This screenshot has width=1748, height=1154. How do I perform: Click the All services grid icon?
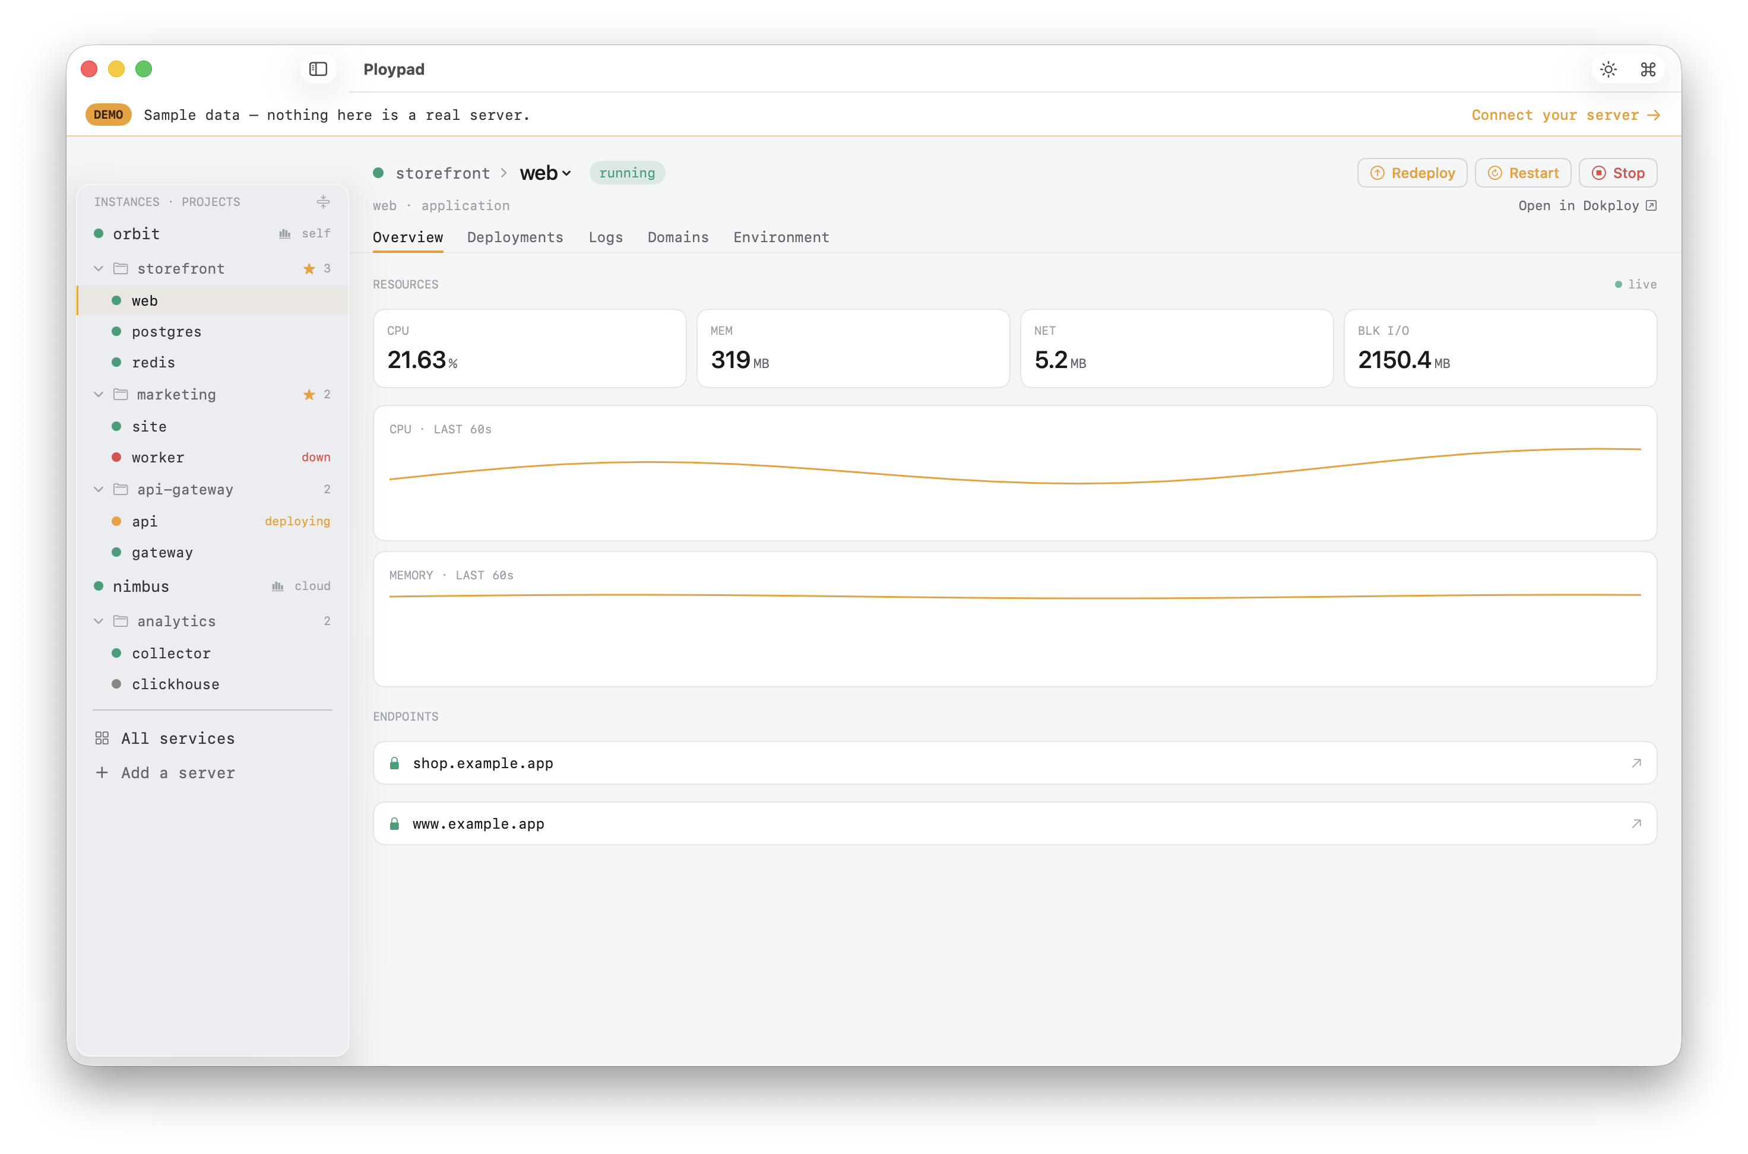point(102,738)
